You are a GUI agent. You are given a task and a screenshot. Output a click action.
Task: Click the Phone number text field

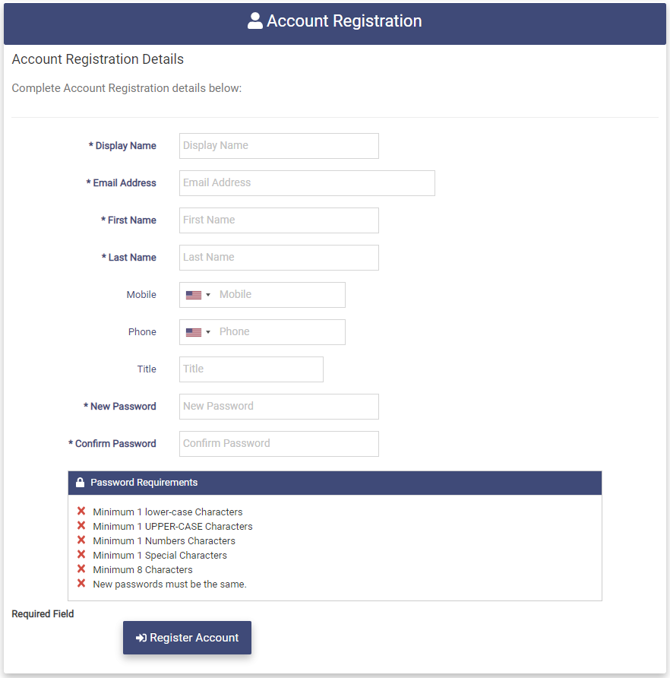(x=280, y=332)
